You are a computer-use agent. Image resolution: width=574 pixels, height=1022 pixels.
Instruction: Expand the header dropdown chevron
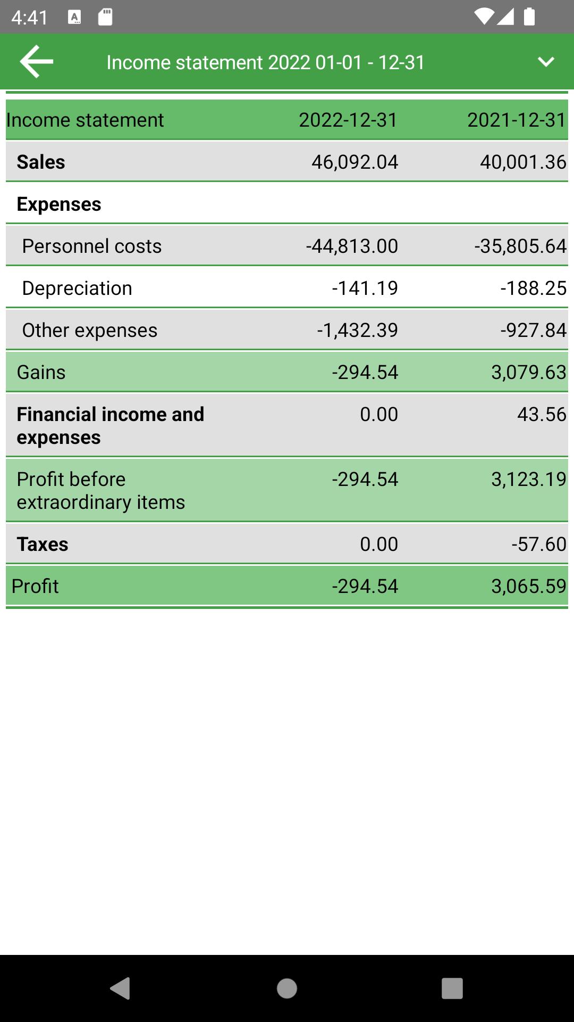(x=546, y=62)
